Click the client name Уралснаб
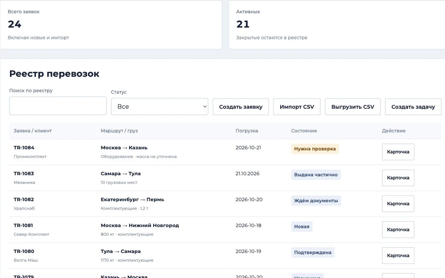Viewport: 445px width, 278px height. point(24,208)
